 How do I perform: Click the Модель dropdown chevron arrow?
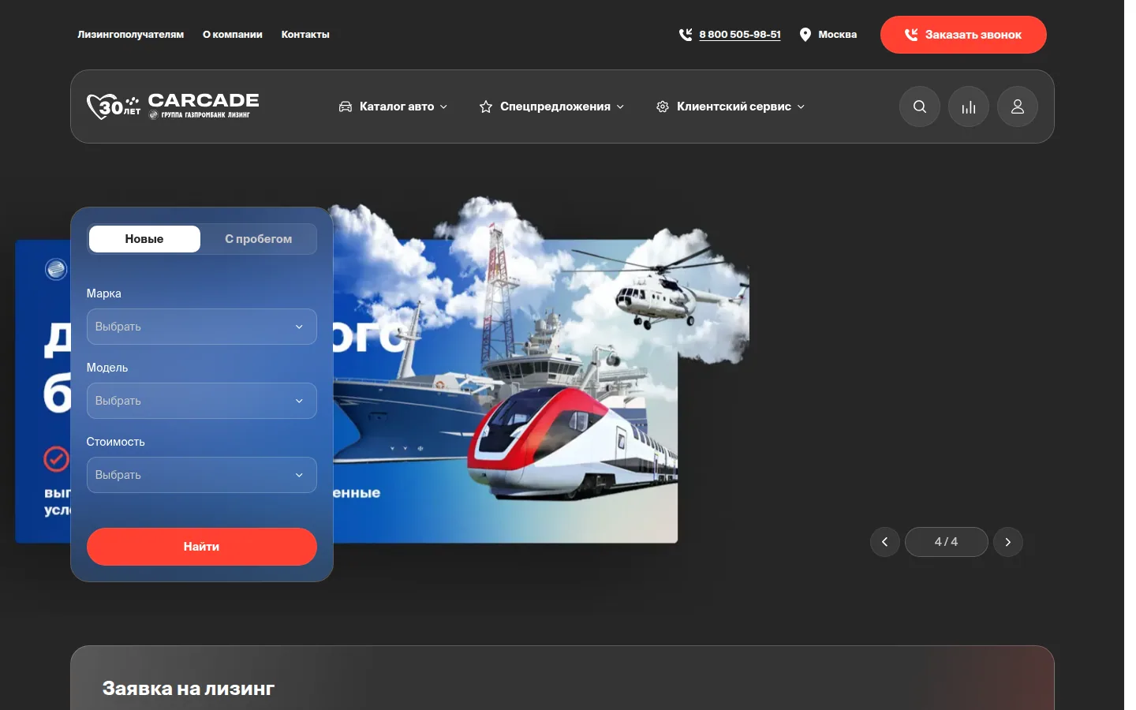(x=299, y=401)
